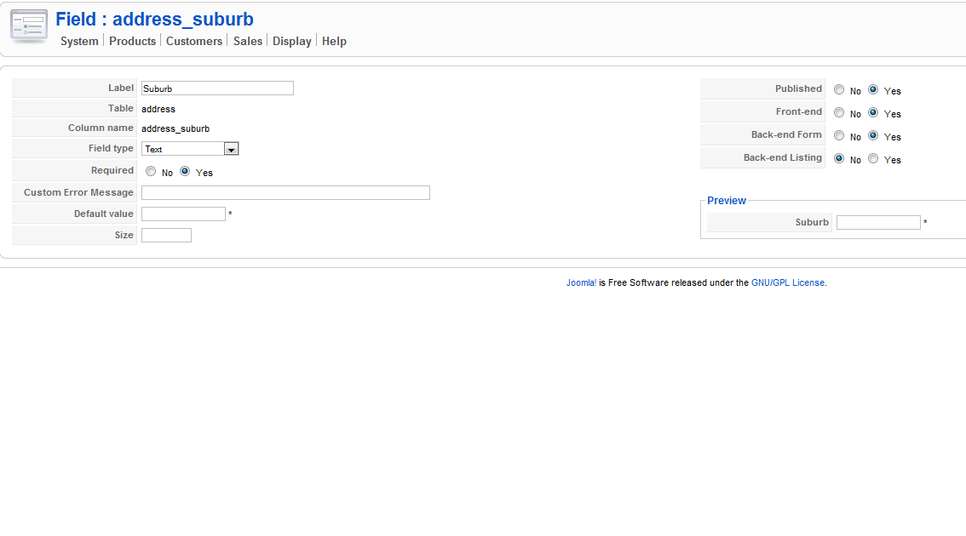Select Yes for Required

pyautogui.click(x=185, y=171)
